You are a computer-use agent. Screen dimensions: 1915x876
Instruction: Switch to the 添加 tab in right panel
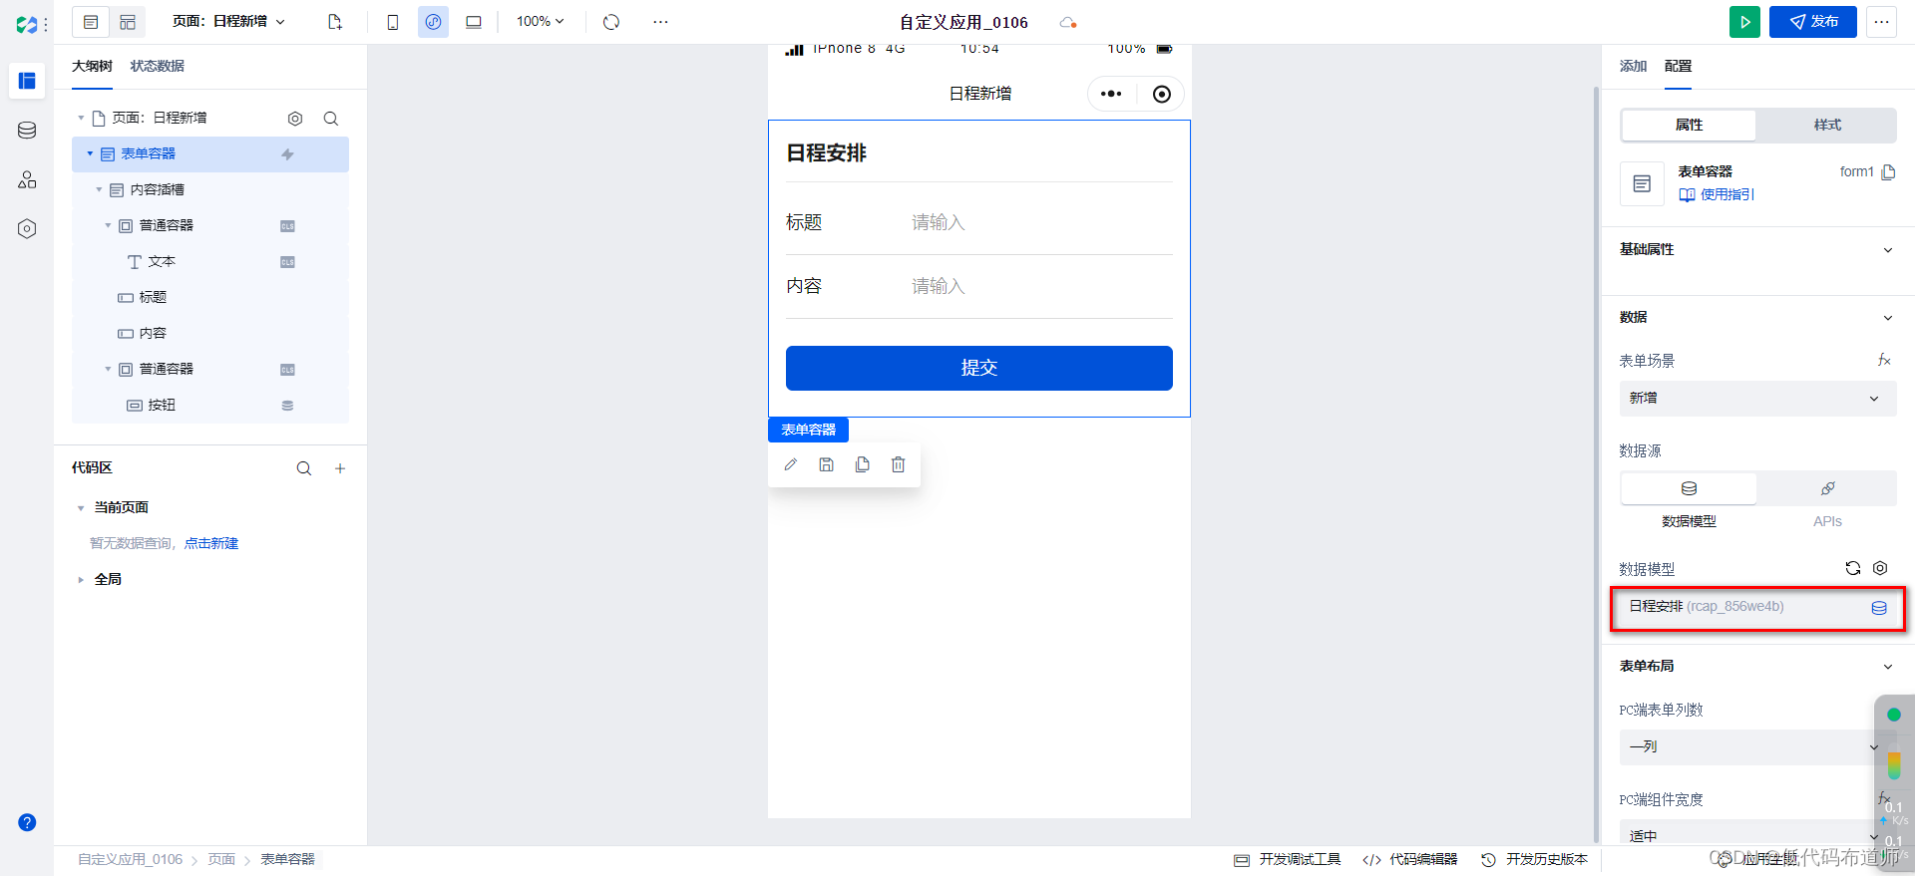[x=1633, y=66]
